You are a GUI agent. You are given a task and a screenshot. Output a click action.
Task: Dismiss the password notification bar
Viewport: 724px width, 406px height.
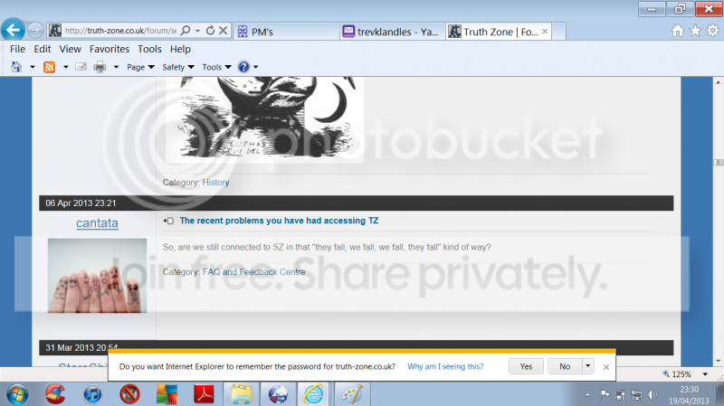605,367
